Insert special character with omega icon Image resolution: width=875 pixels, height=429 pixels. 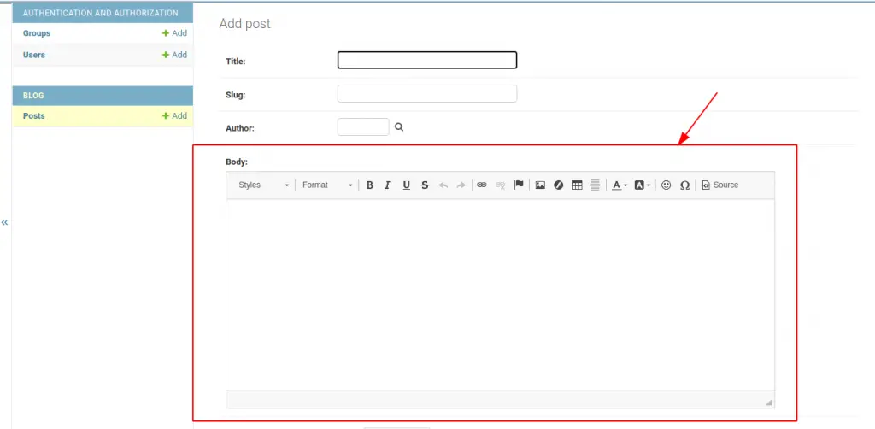coord(684,185)
